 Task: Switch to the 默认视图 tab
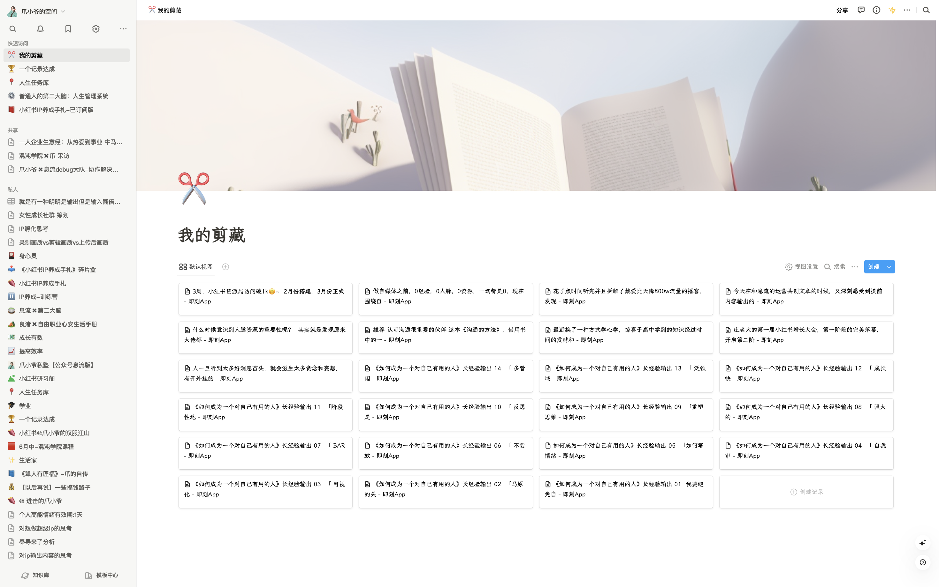point(196,267)
